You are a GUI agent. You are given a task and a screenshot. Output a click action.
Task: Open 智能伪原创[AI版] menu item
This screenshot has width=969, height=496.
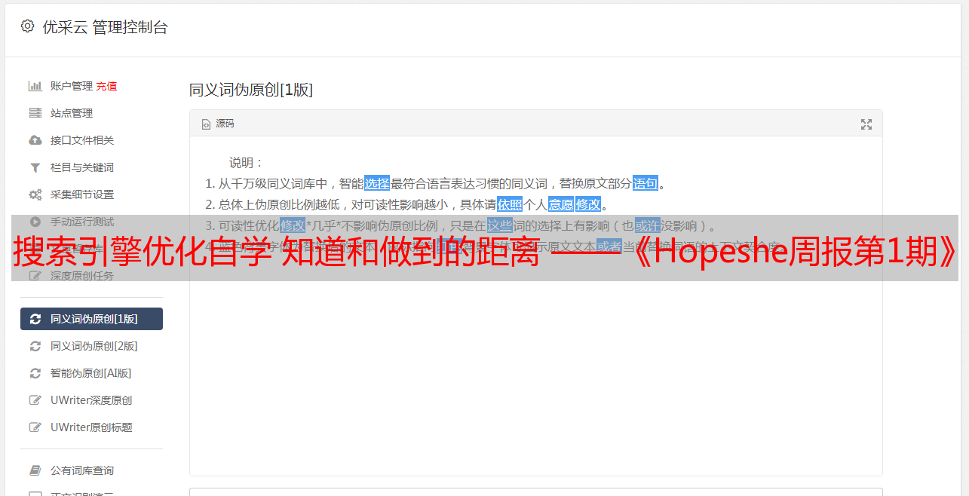coord(91,373)
